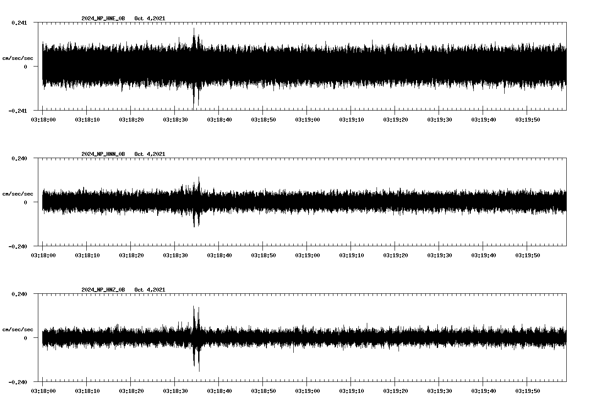Click 03:19:30 label under HNN plot
The width and height of the screenshot is (598, 407).
(439, 255)
